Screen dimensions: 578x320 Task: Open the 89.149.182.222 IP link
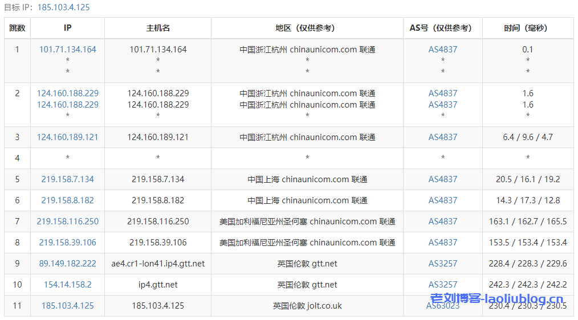(x=67, y=264)
